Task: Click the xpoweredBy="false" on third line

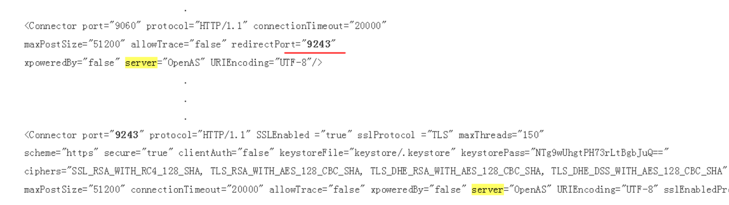Action: pyautogui.click(x=71, y=63)
